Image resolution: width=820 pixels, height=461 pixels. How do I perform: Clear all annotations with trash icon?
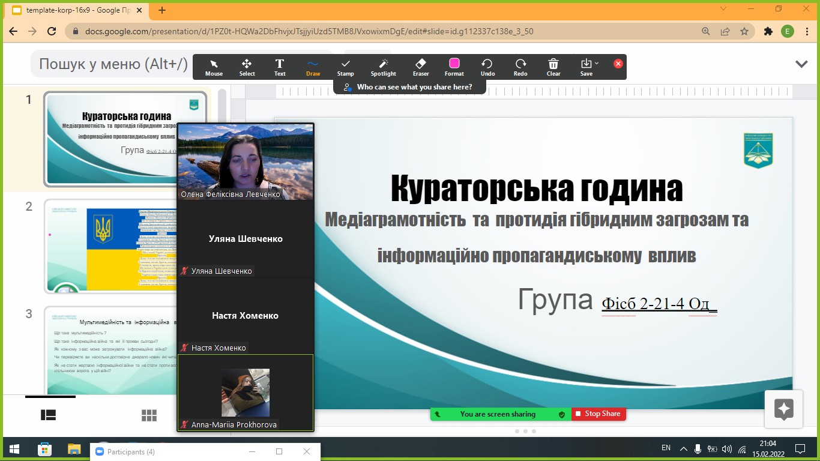pyautogui.click(x=553, y=67)
